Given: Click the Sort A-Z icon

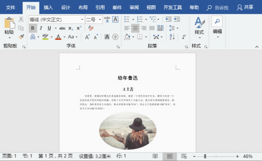Looking at the screenshot, I should click(172, 37).
